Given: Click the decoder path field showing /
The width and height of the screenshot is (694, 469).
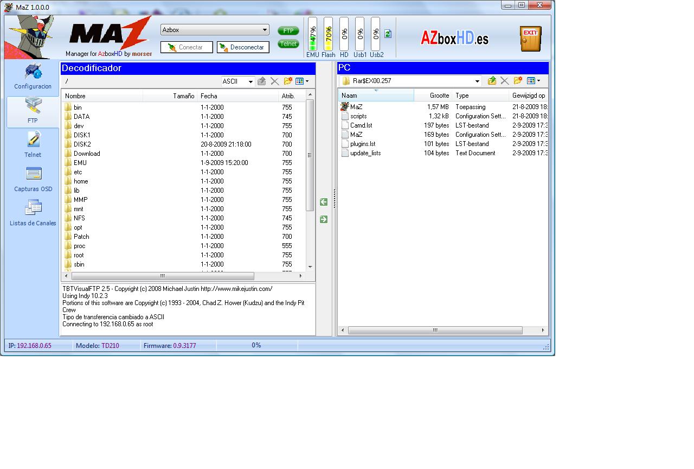Looking at the screenshot, I should (141, 81).
